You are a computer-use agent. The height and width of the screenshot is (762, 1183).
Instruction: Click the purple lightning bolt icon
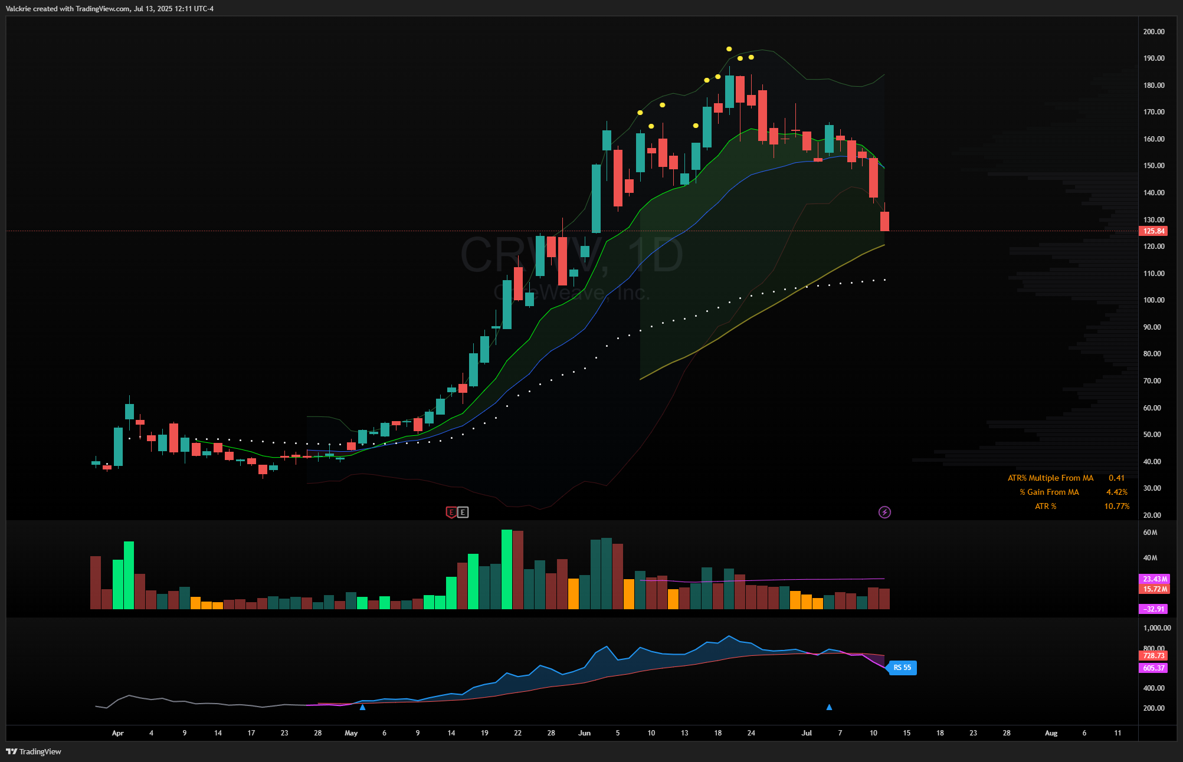(884, 512)
